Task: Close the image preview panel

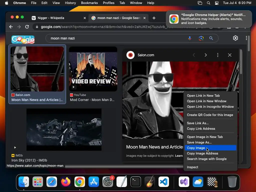Action: [x=229, y=55]
